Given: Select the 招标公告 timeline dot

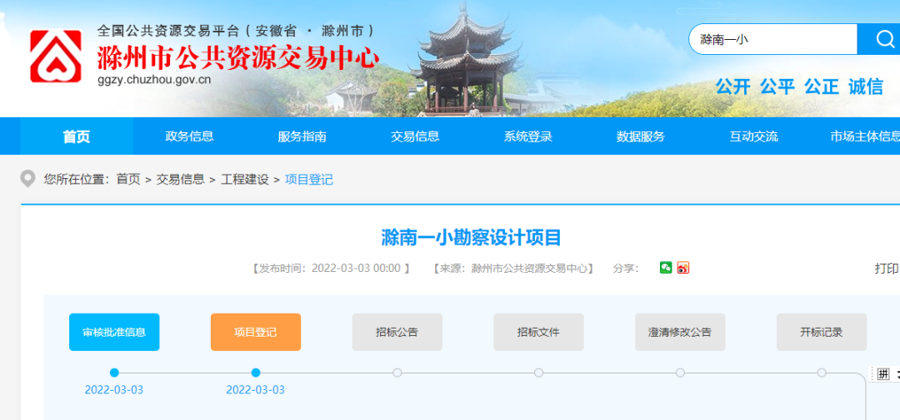Looking at the screenshot, I should click(x=397, y=373).
